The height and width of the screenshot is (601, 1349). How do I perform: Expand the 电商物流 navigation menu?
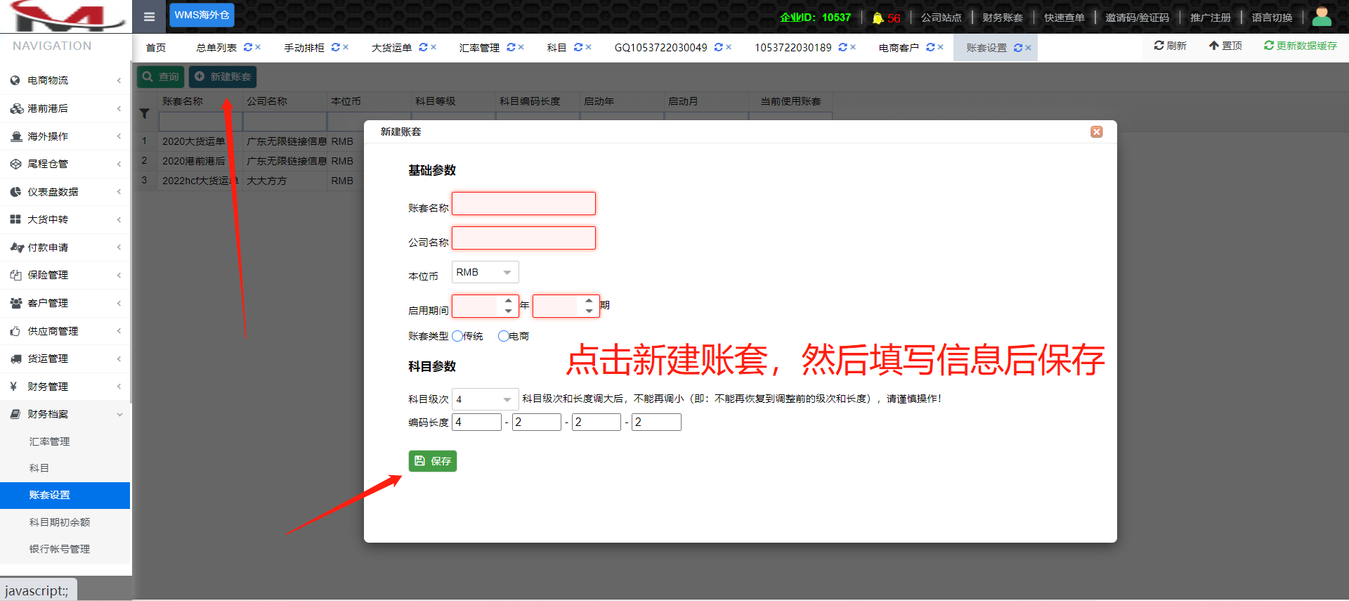click(x=65, y=80)
